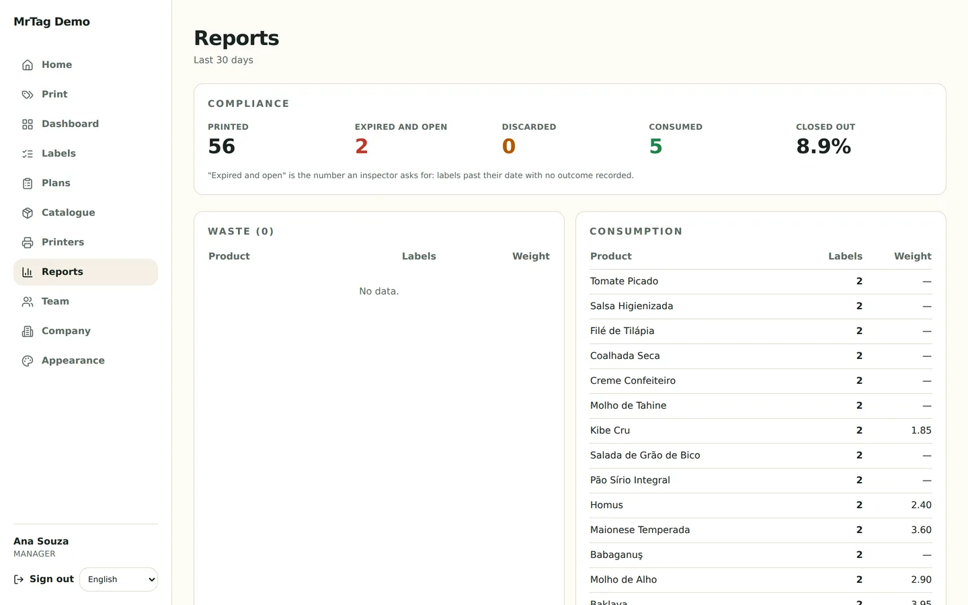Select Catalogue in the sidebar

85,212
